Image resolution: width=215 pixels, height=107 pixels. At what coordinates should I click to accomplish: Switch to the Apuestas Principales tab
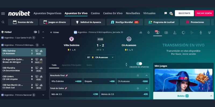coord(71,65)
